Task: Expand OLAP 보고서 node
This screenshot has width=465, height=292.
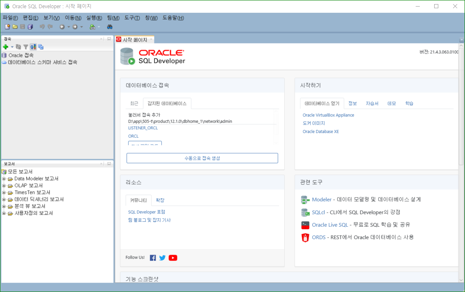Action: (4, 186)
